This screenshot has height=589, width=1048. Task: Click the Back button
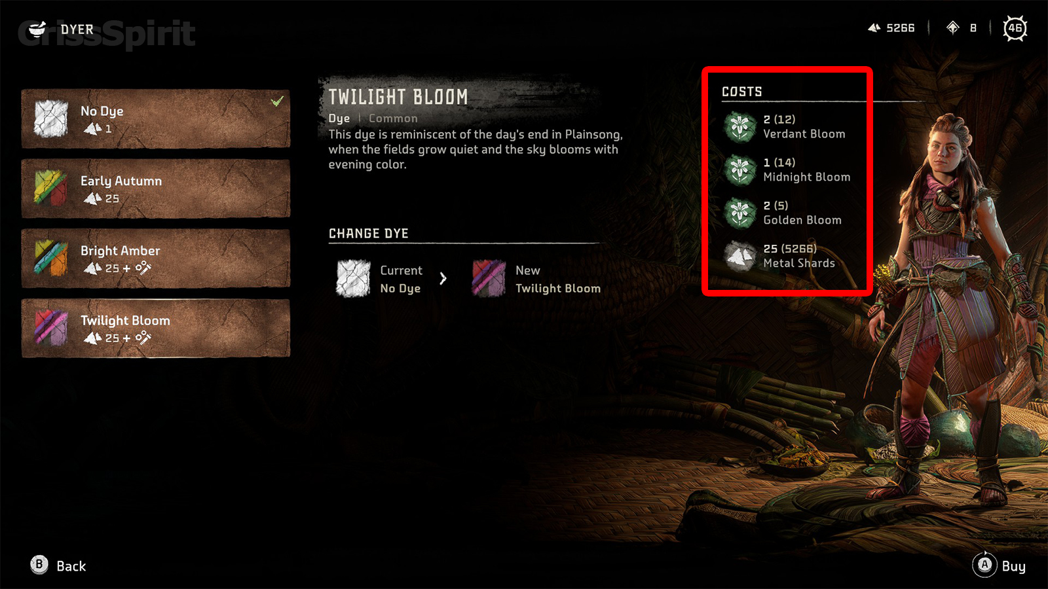click(x=58, y=565)
